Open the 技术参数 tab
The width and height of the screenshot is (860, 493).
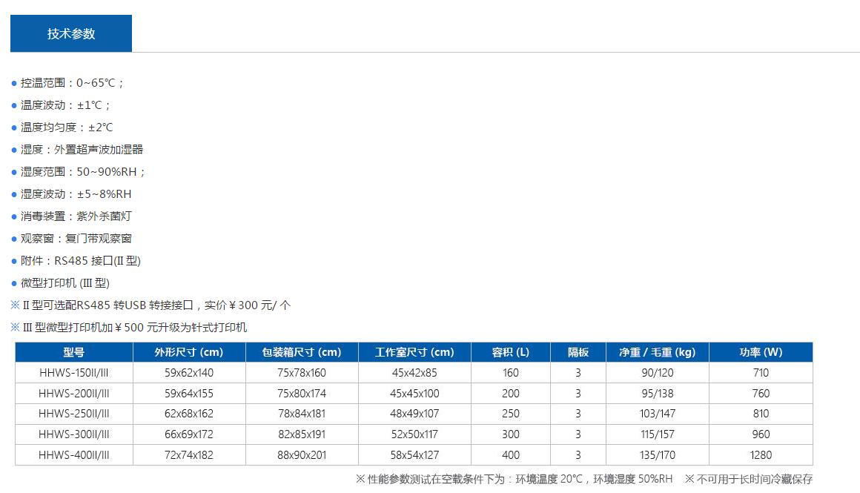point(71,34)
